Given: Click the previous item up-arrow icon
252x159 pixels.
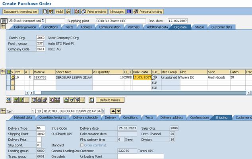Looking at the screenshot, I should click(113, 111).
